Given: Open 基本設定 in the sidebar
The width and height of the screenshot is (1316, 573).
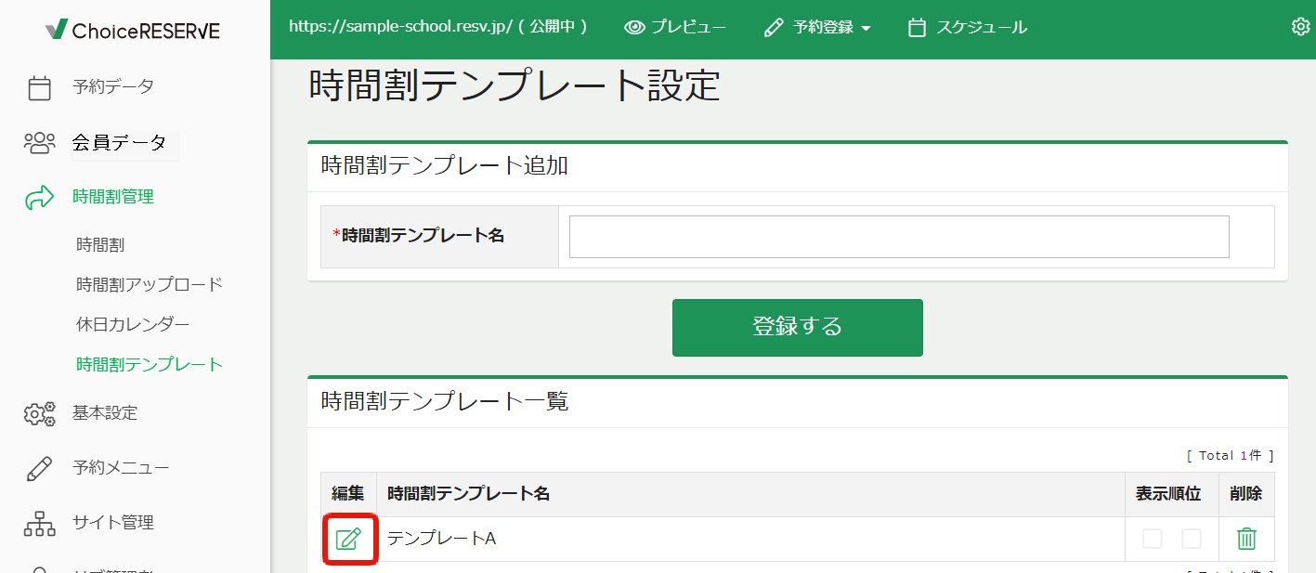Looking at the screenshot, I should coord(105,413).
